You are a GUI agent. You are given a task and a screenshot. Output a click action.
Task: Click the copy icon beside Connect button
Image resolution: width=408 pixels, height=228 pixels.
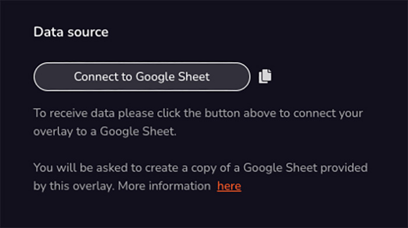click(x=265, y=76)
